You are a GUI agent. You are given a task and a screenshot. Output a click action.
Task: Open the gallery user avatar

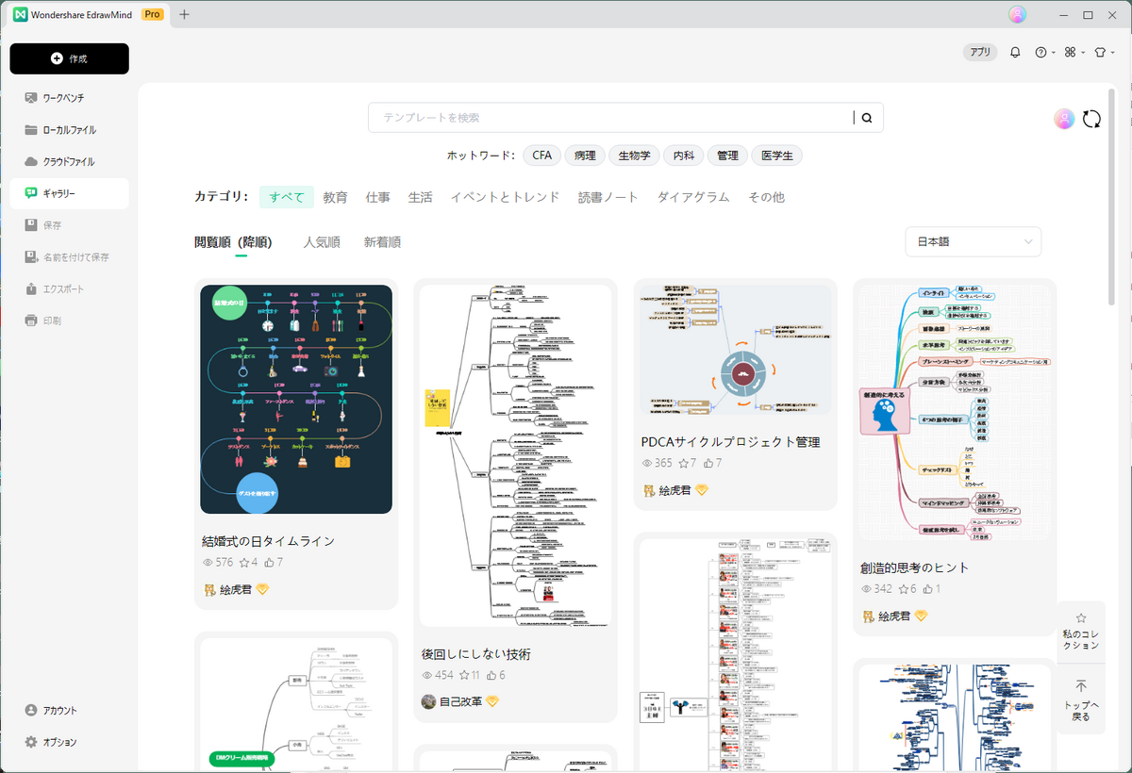click(x=1064, y=119)
